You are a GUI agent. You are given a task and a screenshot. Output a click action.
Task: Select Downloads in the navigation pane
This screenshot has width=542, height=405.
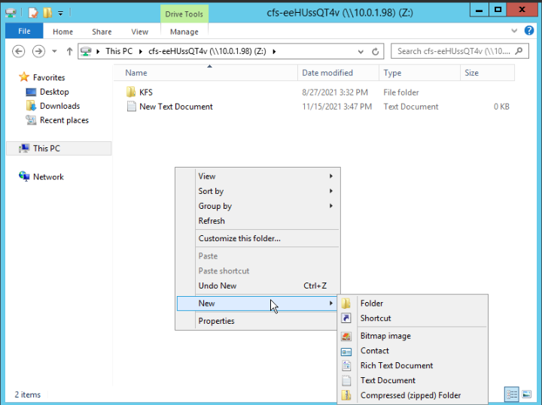click(59, 106)
